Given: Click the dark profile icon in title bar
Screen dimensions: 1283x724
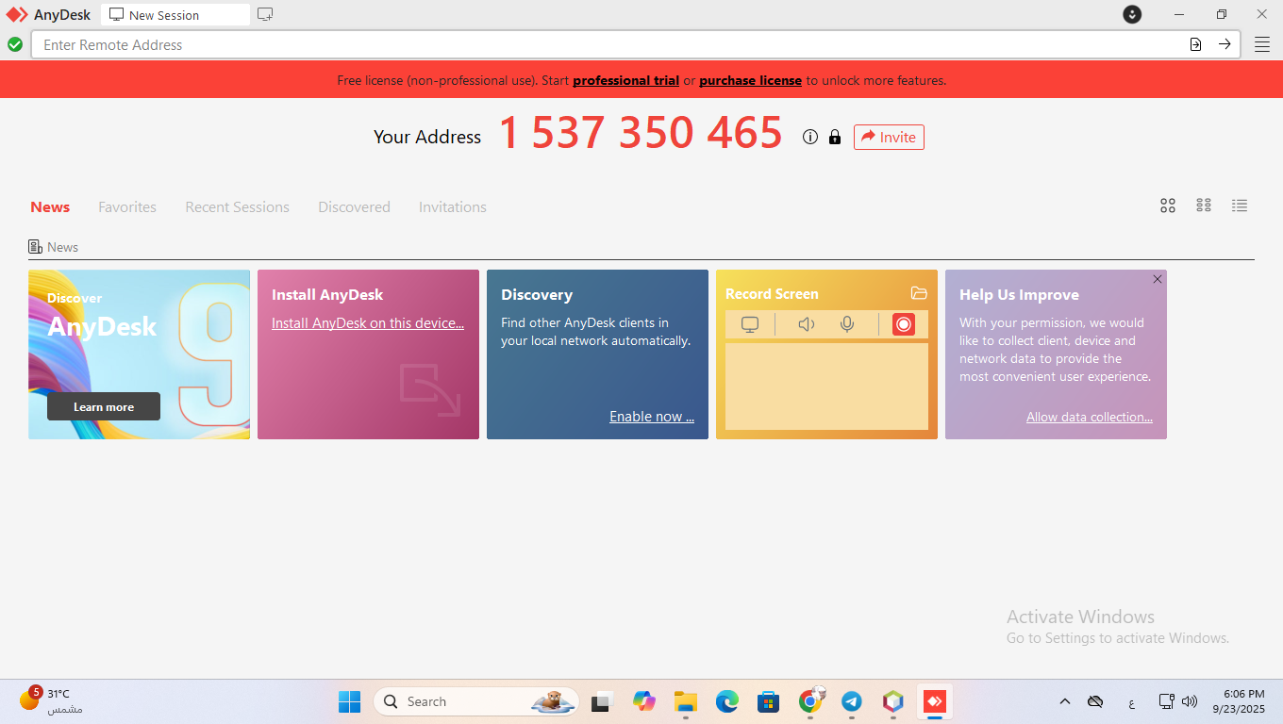Looking at the screenshot, I should pos(1132,14).
